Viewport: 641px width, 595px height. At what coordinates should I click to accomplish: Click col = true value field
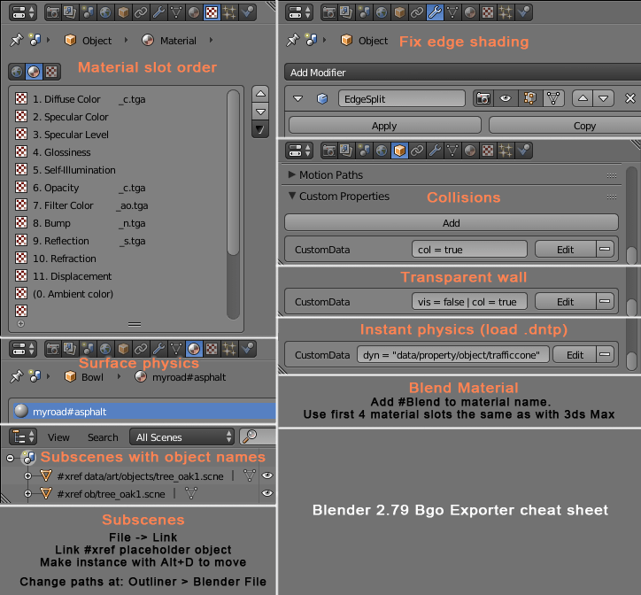(469, 249)
